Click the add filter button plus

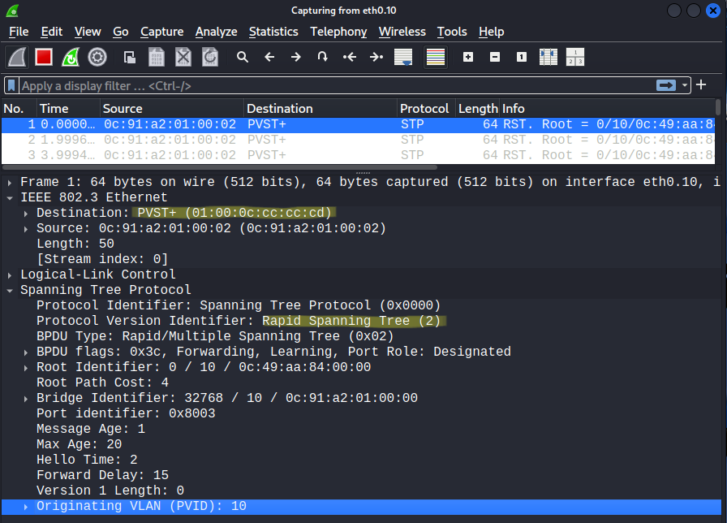701,85
